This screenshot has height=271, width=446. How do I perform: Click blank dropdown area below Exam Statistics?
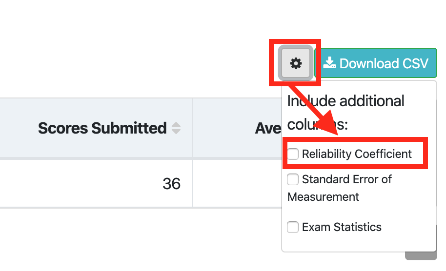coord(359,243)
